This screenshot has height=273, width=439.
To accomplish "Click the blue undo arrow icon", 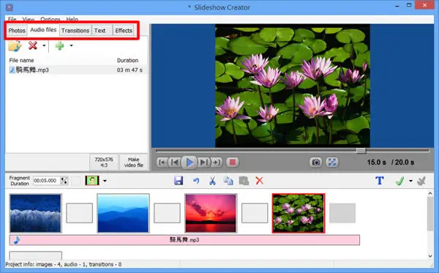I will [196, 181].
